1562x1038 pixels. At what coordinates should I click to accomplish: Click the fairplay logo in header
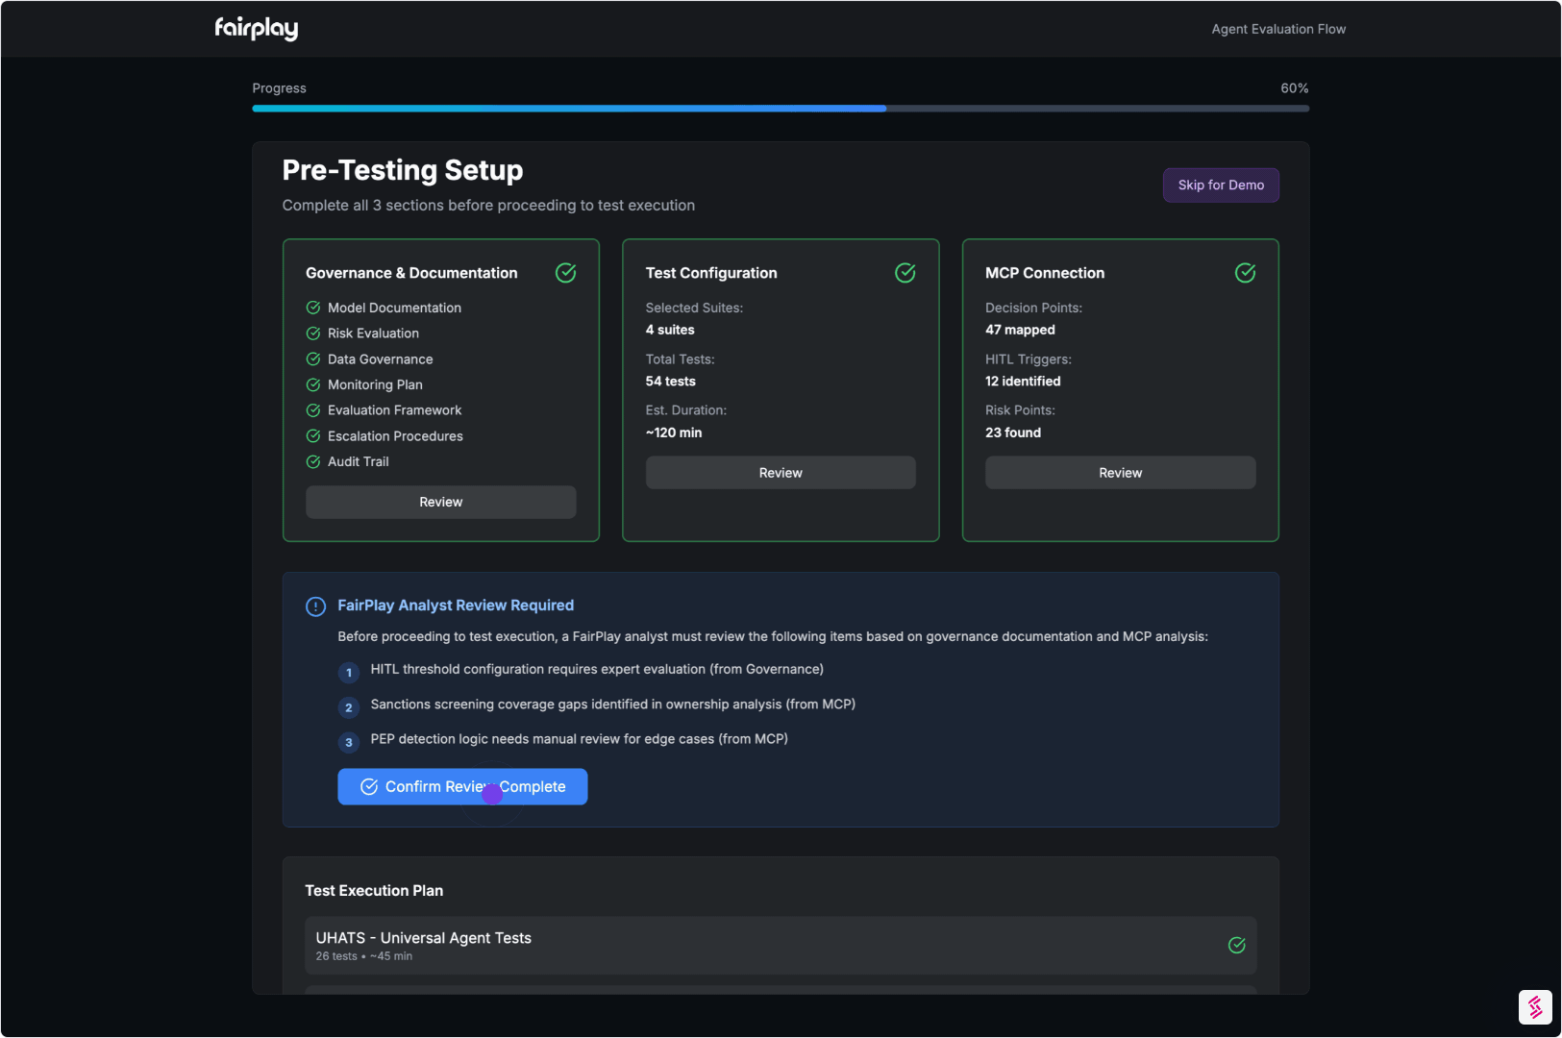pos(256,29)
